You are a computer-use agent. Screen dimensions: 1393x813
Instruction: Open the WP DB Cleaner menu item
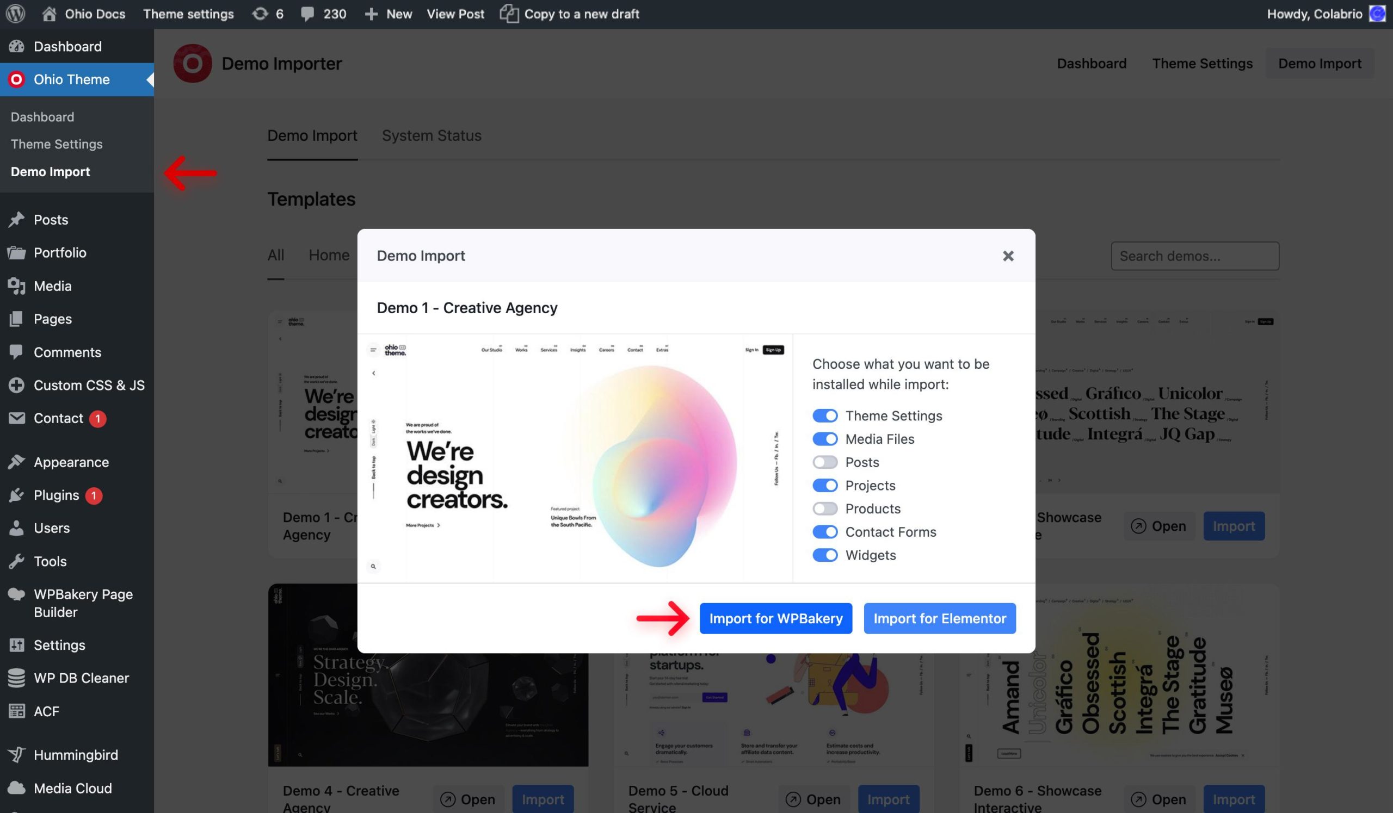81,678
